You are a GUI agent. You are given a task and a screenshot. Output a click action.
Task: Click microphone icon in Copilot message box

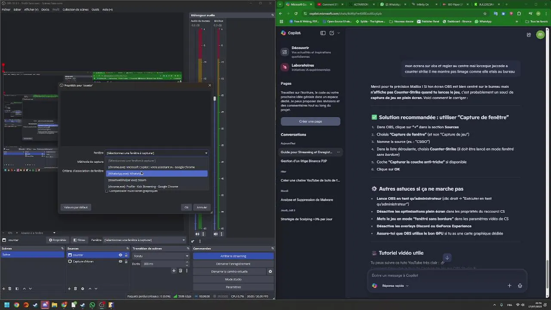coord(520,285)
